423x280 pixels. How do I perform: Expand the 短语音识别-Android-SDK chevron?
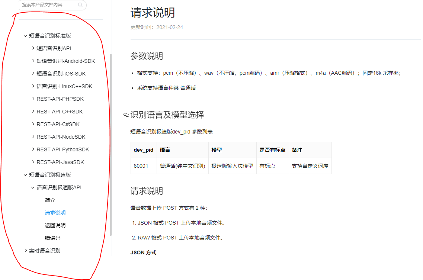[x=33, y=61]
